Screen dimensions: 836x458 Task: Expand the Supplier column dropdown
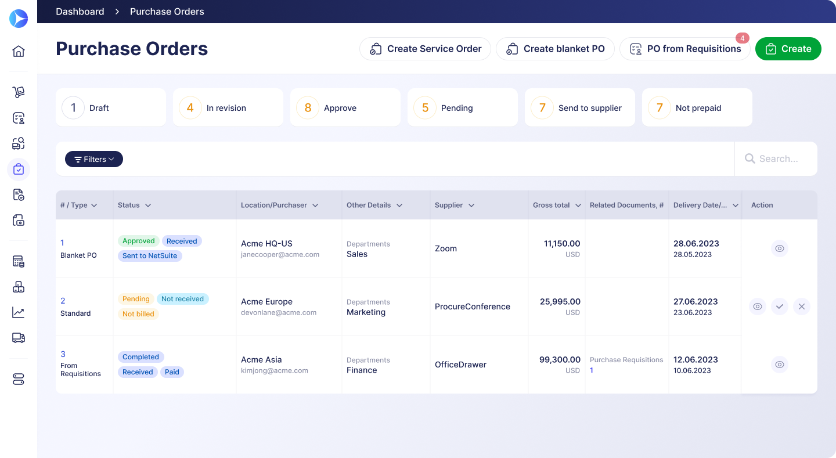[x=471, y=205]
